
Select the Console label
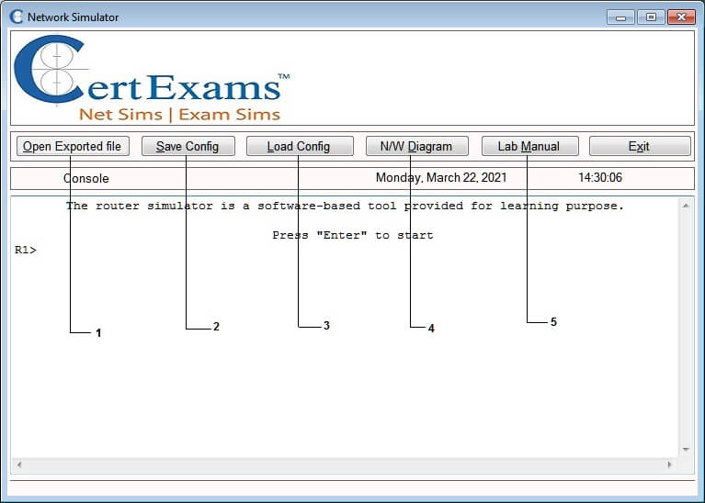click(86, 178)
